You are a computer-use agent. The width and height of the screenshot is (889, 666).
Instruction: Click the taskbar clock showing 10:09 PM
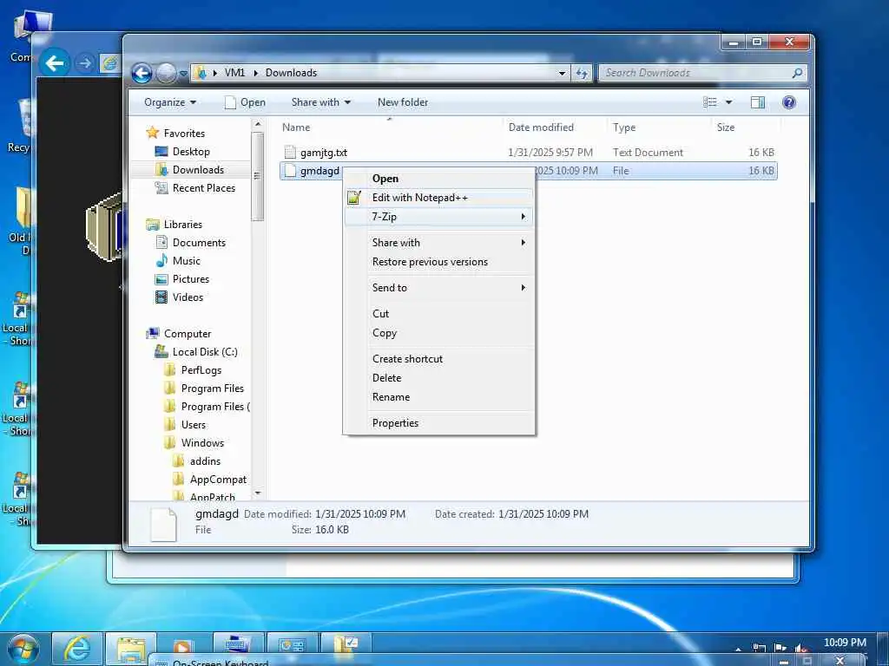(845, 643)
